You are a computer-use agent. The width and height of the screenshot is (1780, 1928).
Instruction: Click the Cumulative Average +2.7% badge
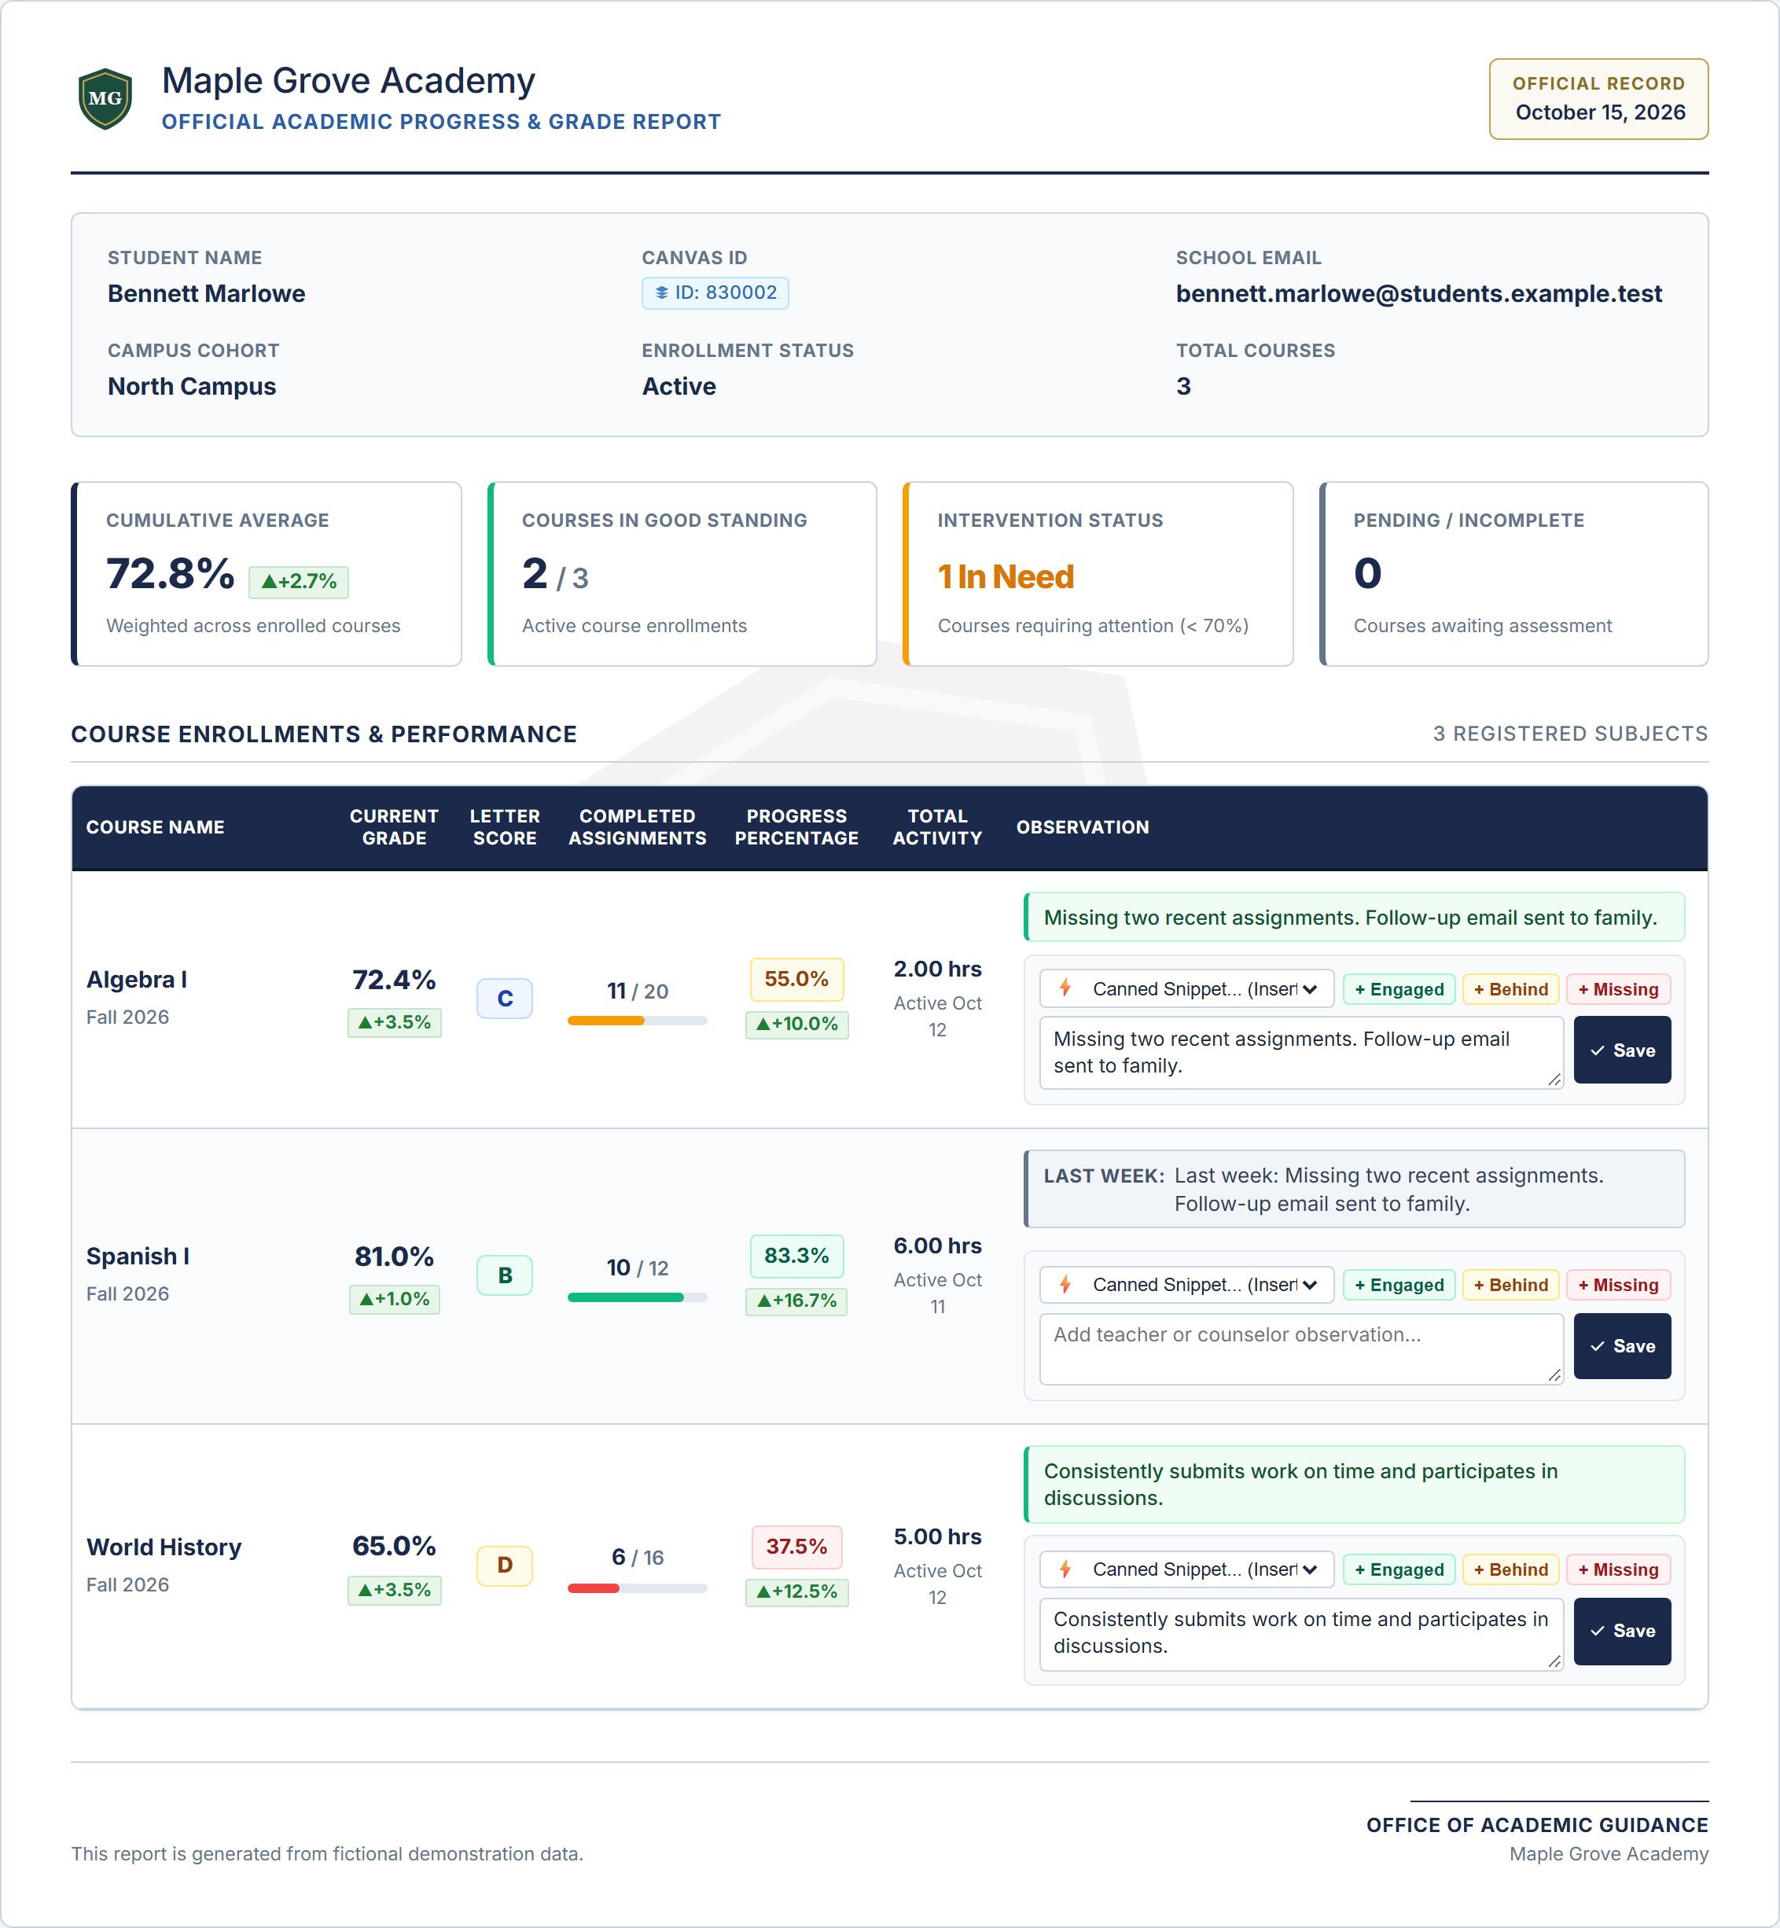tap(299, 581)
